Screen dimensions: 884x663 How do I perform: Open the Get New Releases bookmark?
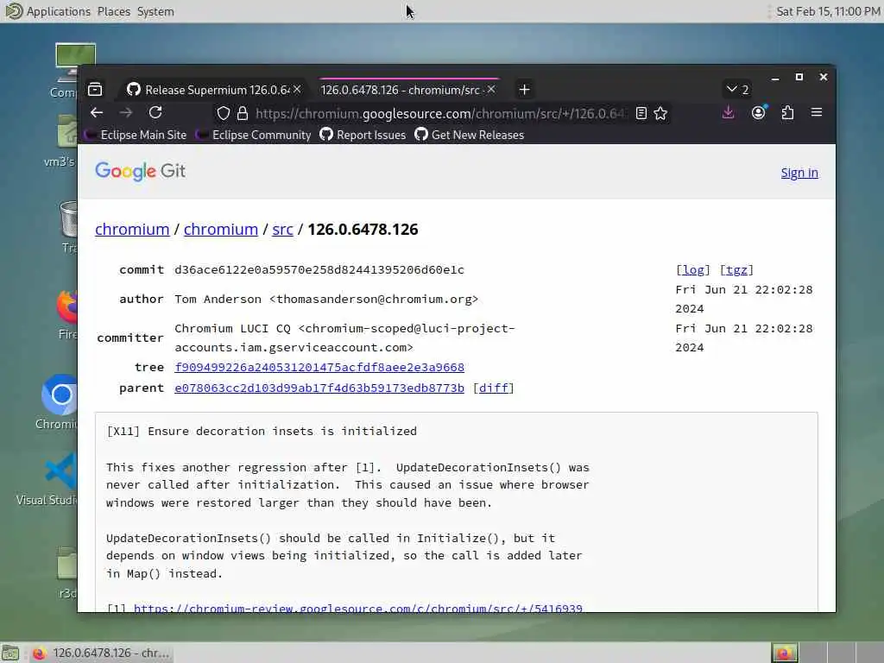click(x=470, y=135)
